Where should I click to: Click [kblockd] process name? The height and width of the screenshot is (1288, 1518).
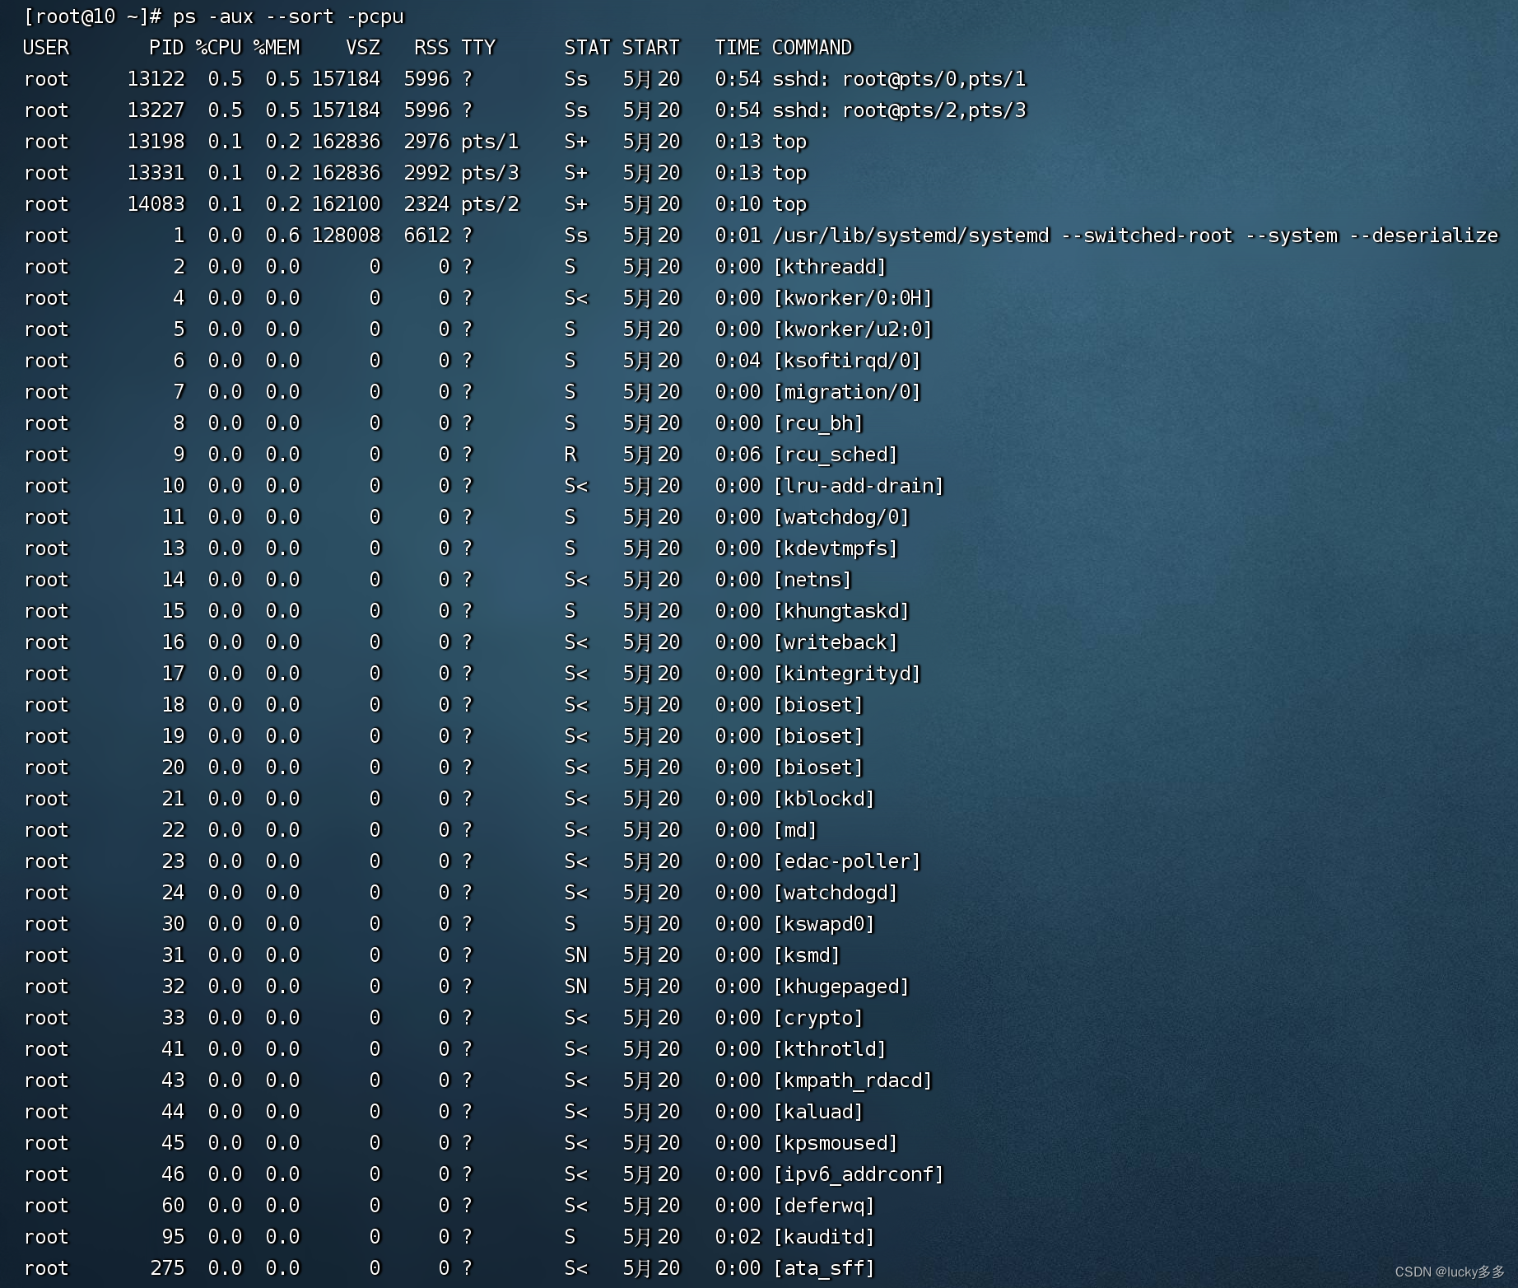click(824, 799)
